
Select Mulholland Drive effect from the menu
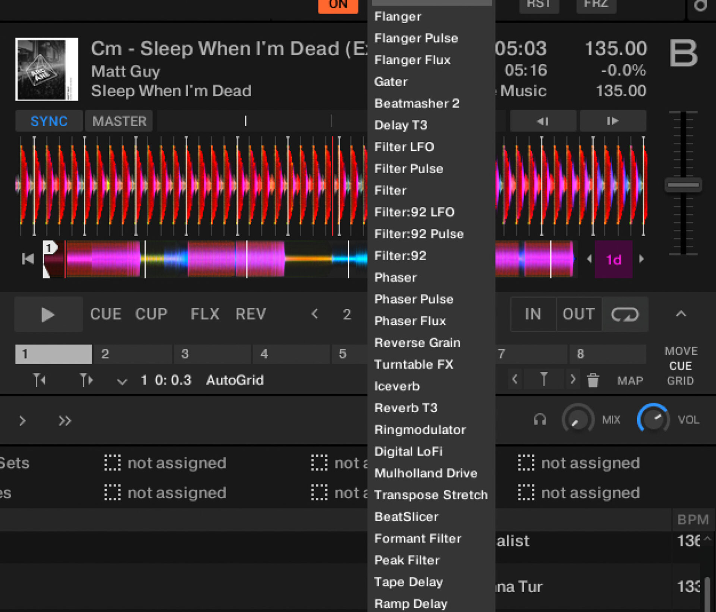coord(425,473)
